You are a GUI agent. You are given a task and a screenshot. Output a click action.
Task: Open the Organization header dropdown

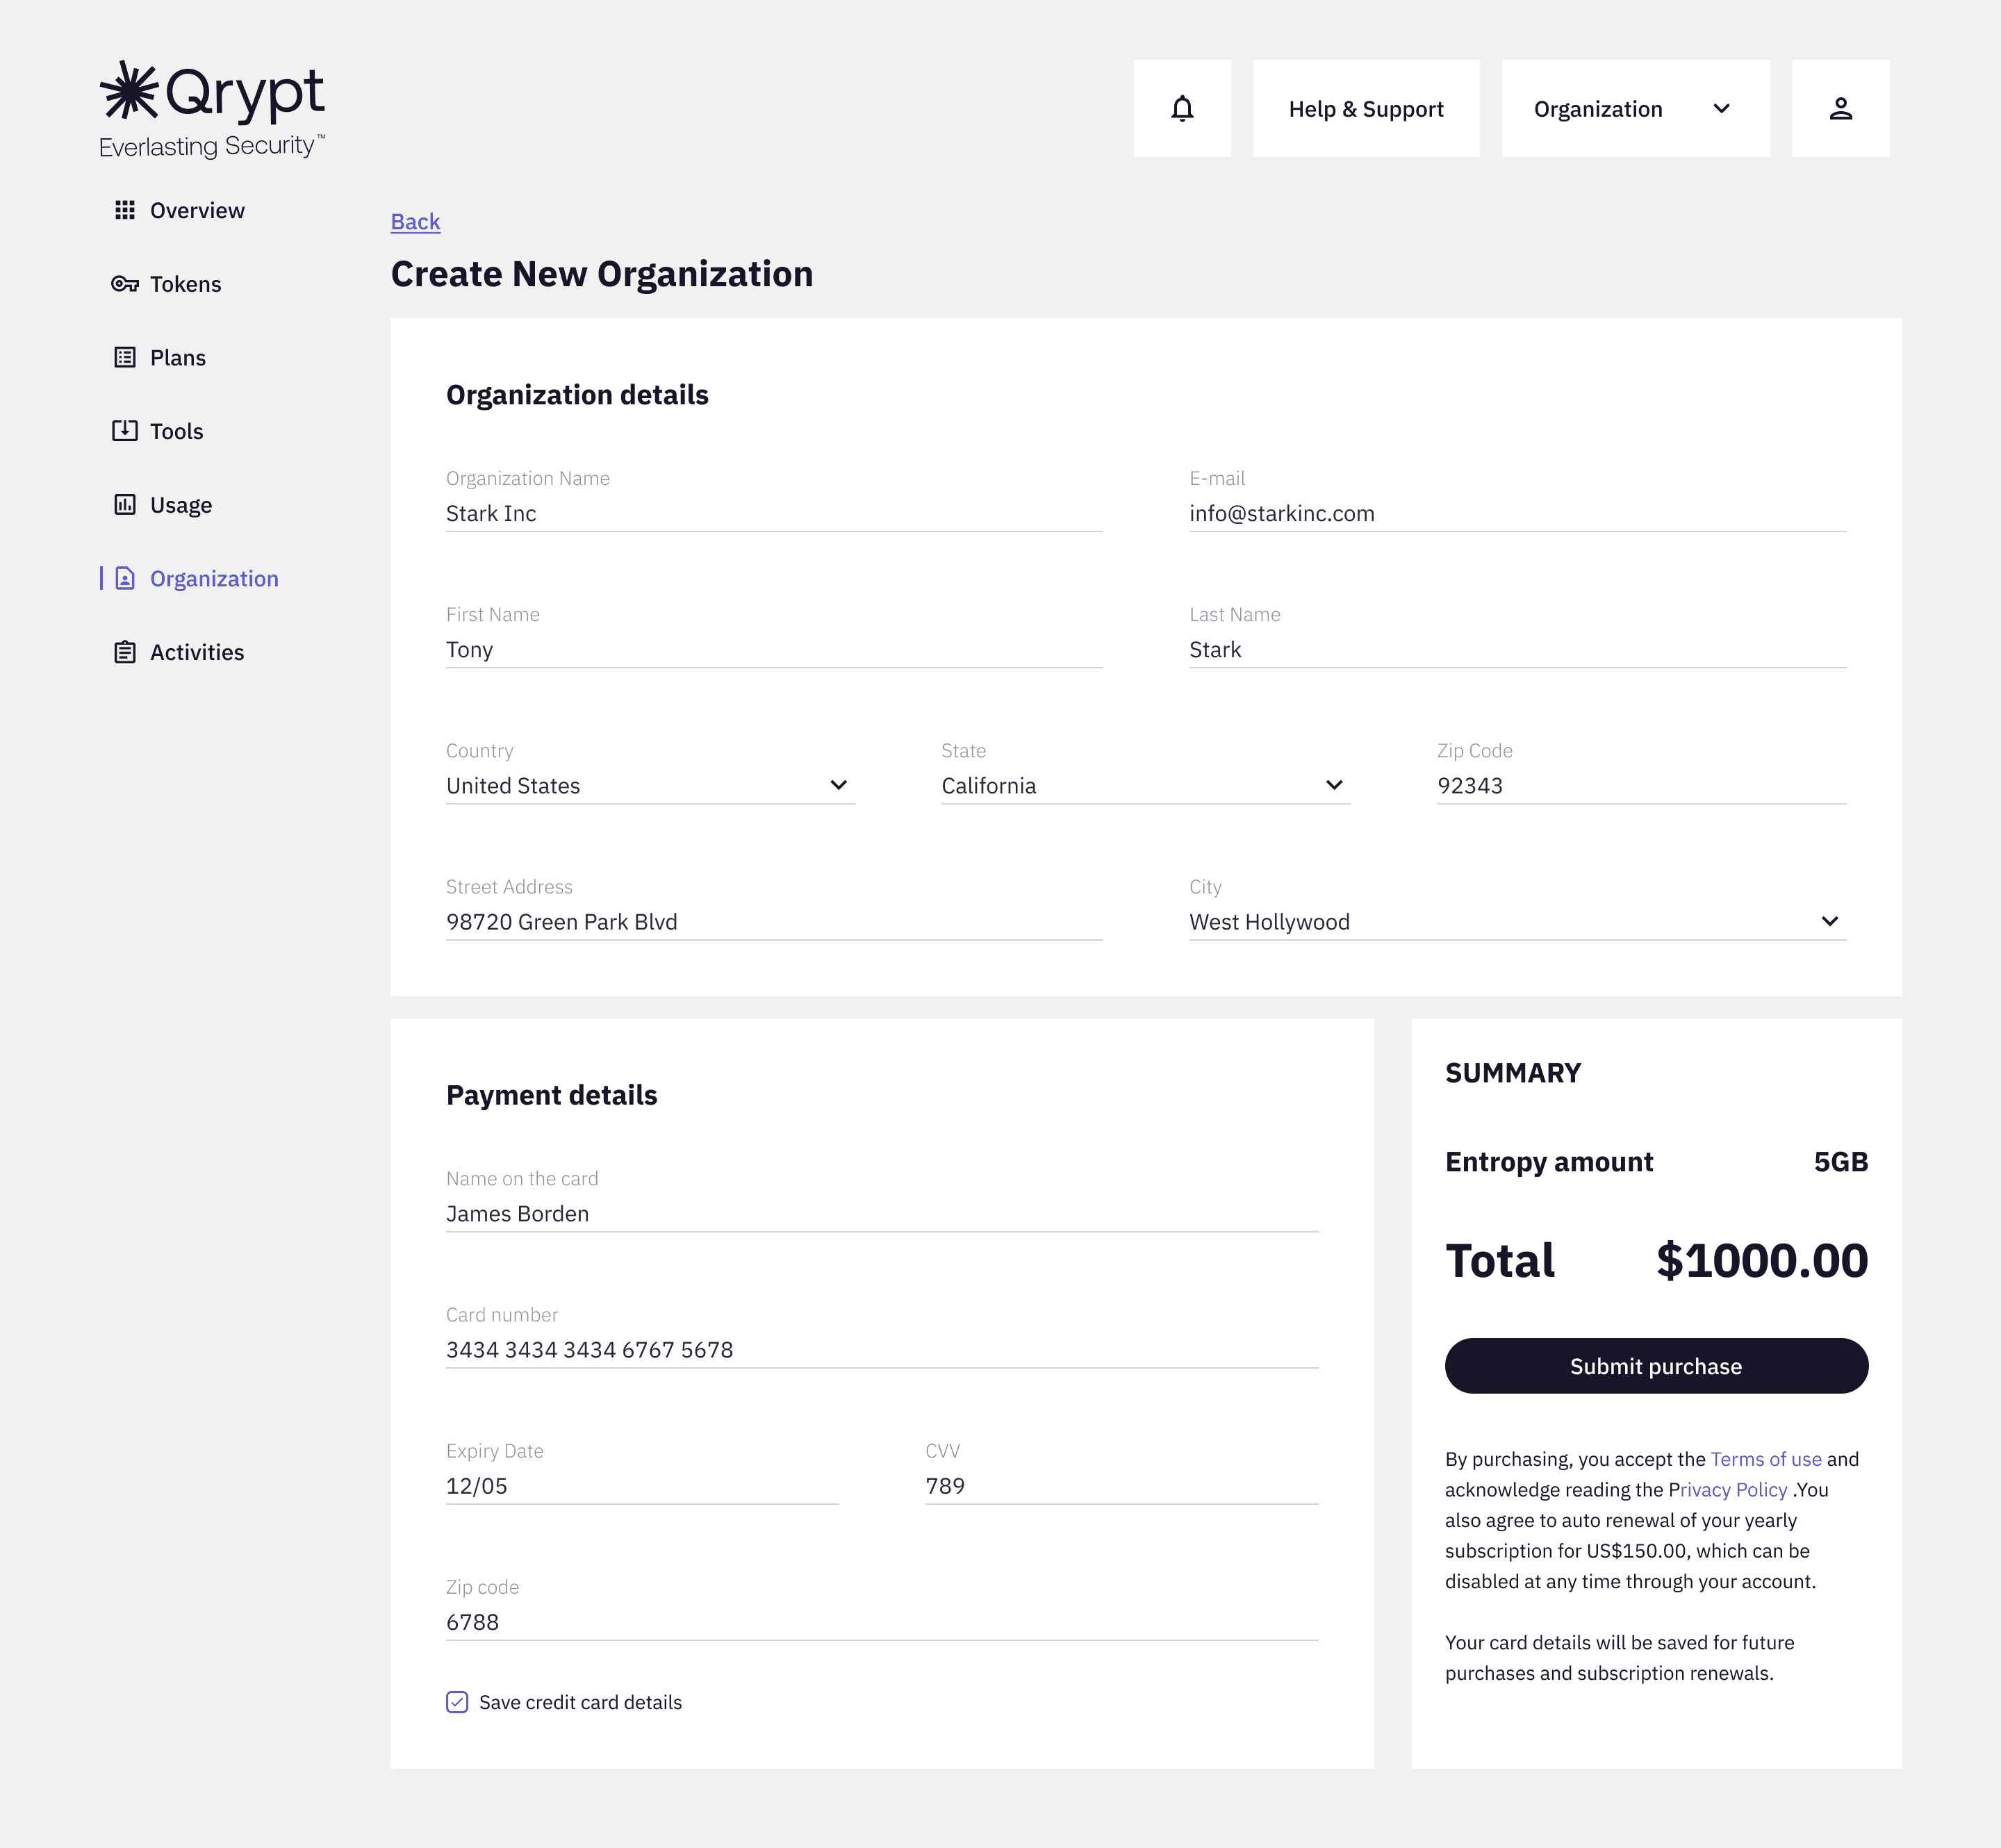(1635, 108)
